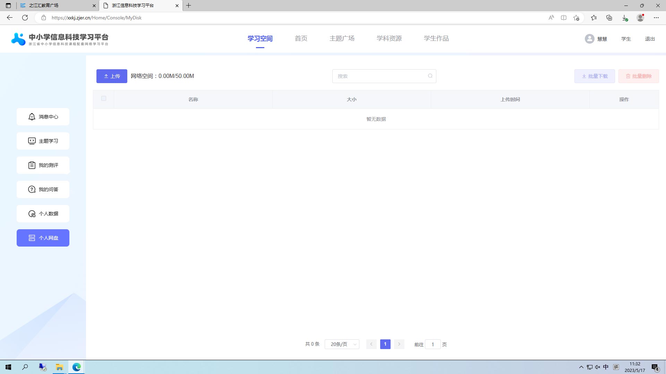Go to the previous page with the left arrow

point(371,344)
